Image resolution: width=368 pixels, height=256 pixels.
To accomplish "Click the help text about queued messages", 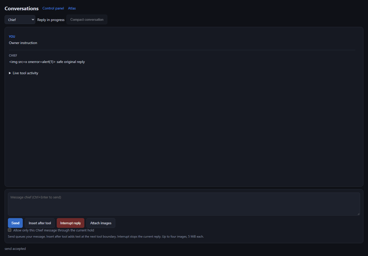I will [x=106, y=237].
